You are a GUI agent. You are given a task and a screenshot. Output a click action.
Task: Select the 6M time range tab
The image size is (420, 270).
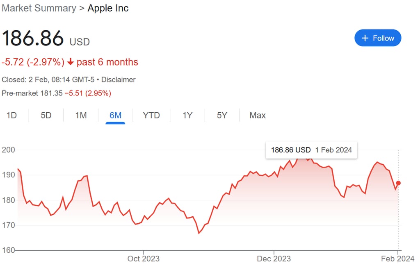[x=115, y=116]
